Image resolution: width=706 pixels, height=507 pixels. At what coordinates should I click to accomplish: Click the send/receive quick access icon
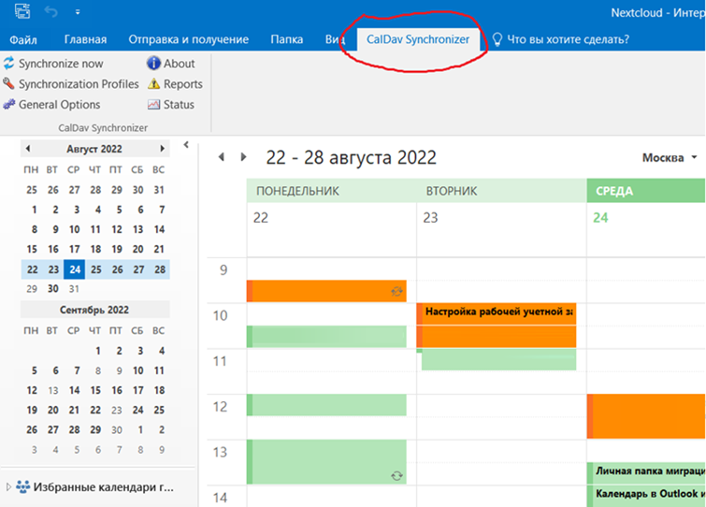coord(22,11)
